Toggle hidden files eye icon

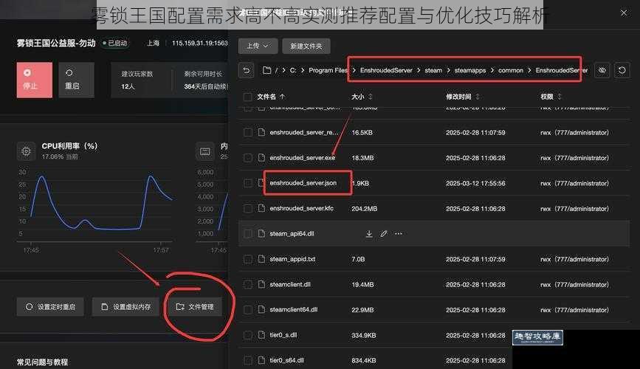[602, 70]
